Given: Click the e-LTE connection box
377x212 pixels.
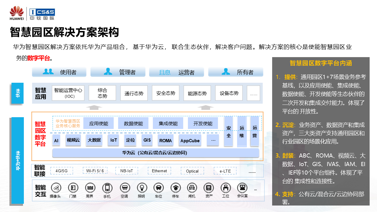Looking at the screenshot, I should pos(225,171).
